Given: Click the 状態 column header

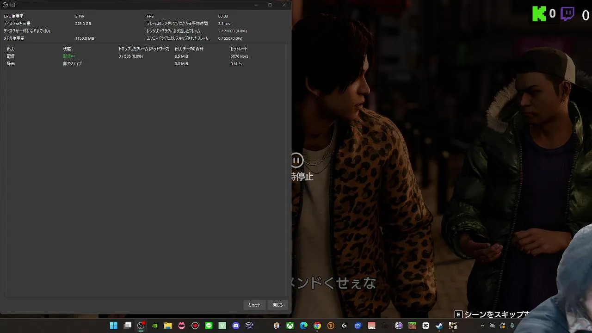Looking at the screenshot, I should point(67,49).
